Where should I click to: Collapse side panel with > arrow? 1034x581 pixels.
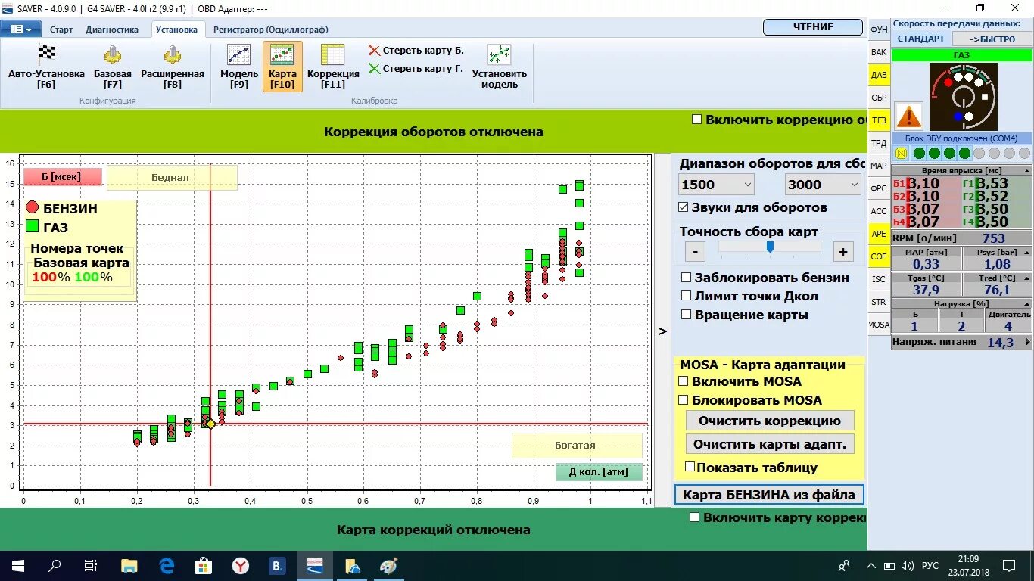[x=662, y=331]
